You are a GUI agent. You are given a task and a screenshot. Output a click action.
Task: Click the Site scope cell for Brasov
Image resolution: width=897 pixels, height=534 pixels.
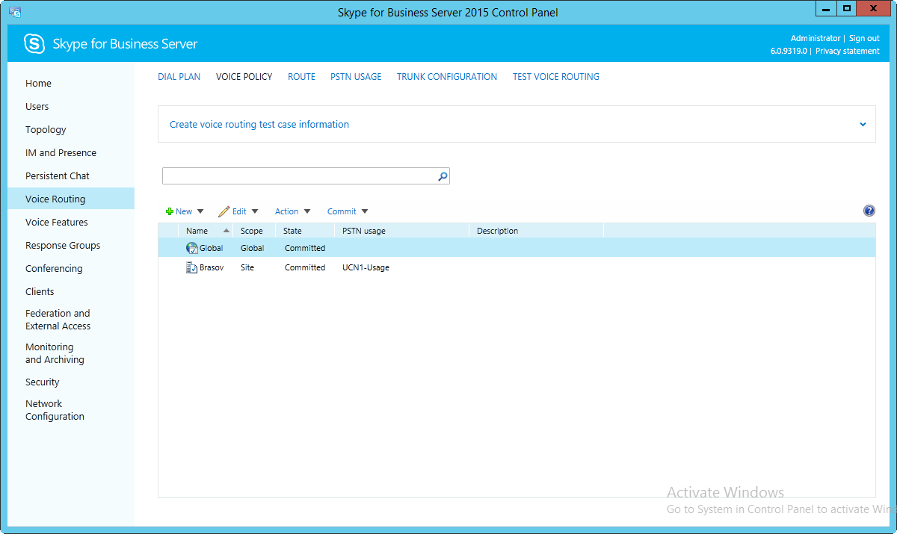point(247,267)
